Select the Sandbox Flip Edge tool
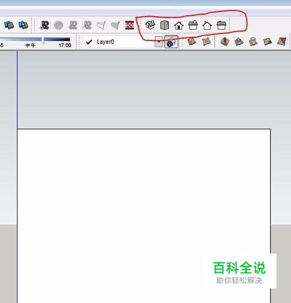The height and width of the screenshot is (303, 291). (282, 41)
